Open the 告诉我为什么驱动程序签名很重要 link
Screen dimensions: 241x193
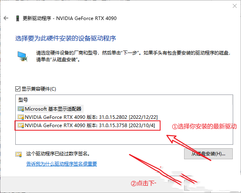[62, 164]
